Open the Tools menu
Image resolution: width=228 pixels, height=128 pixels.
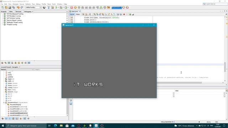tap(54, 4)
